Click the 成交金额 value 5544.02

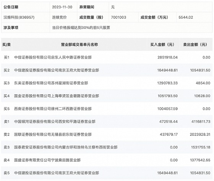click(186, 17)
